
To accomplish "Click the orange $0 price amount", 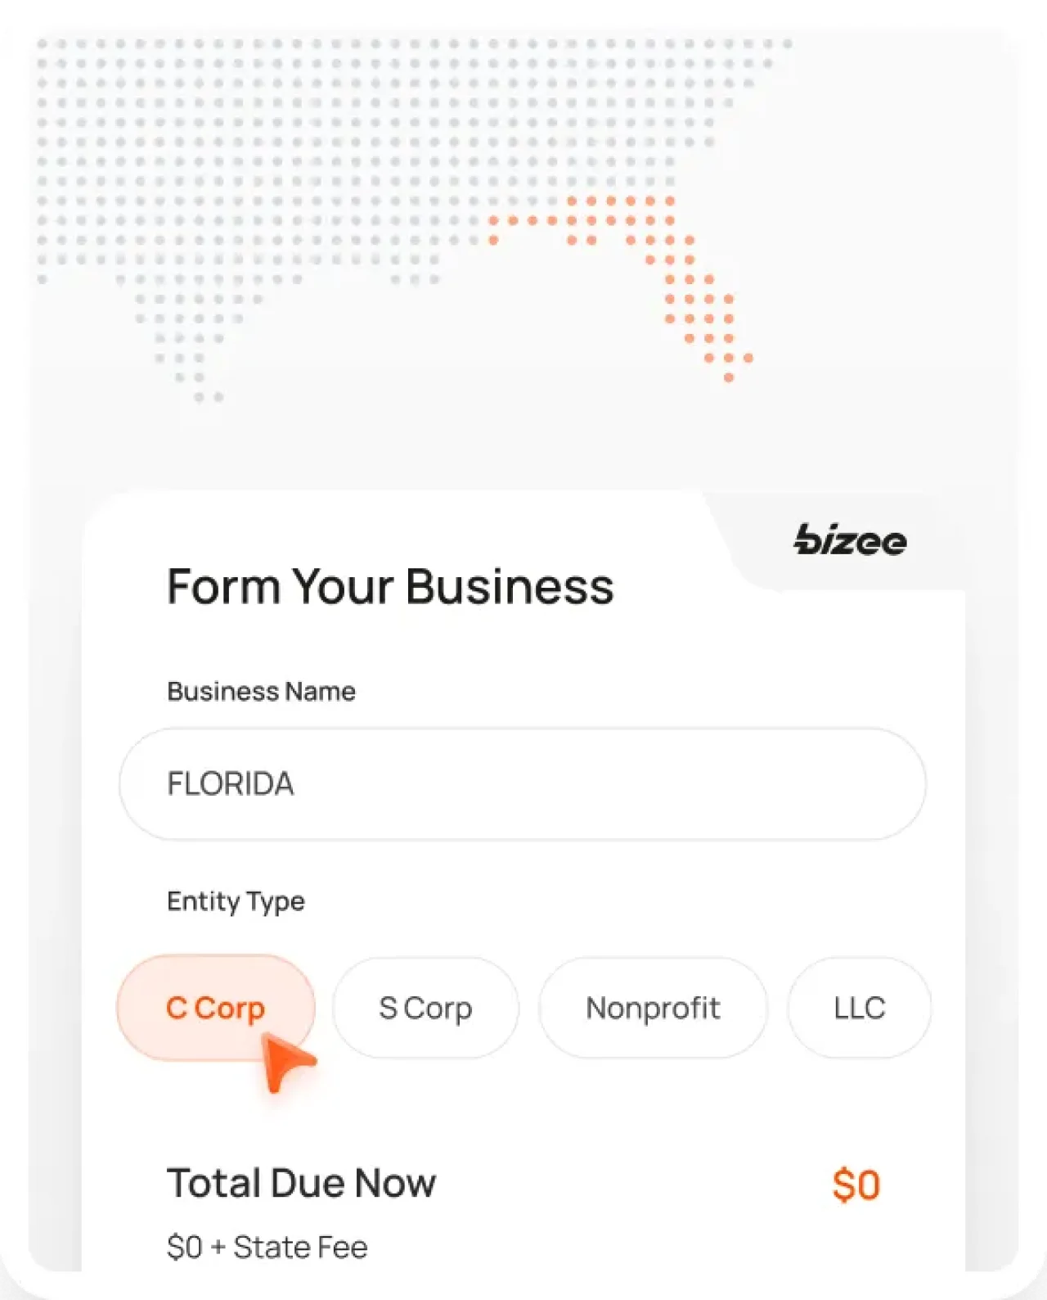I will 856,1183.
